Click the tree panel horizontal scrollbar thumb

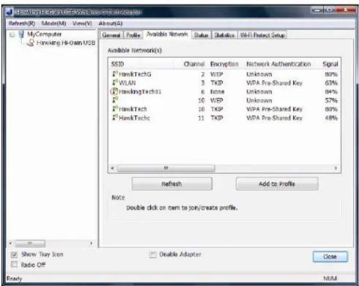coord(30,244)
